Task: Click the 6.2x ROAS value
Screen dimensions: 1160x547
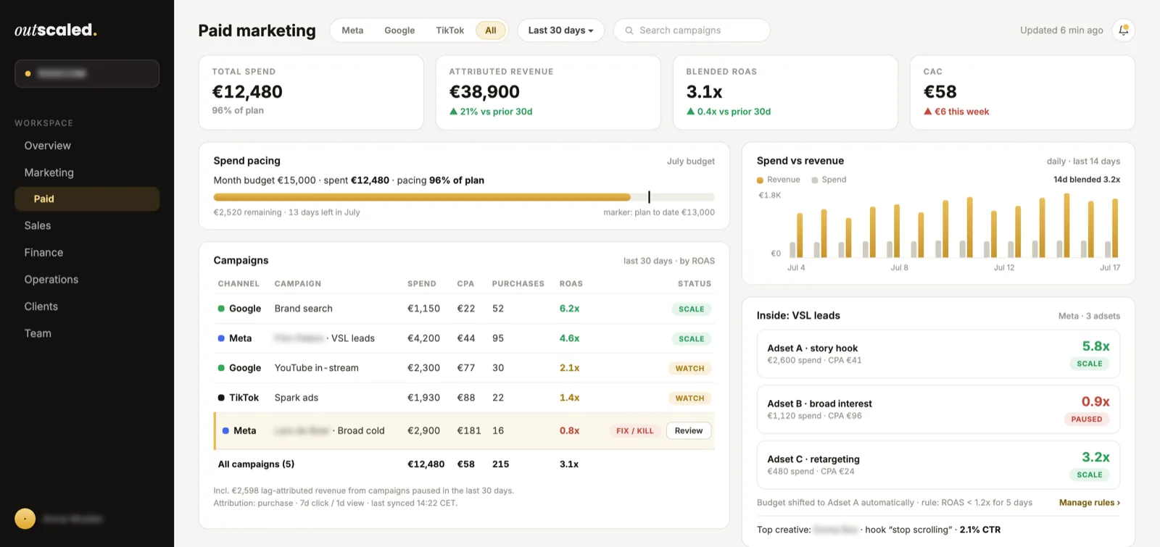Action: (x=569, y=309)
